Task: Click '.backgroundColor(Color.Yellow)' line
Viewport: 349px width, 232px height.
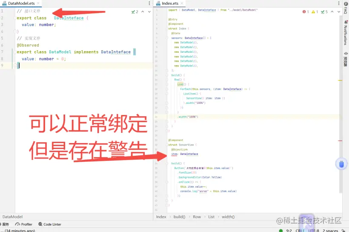Action: [200, 178]
